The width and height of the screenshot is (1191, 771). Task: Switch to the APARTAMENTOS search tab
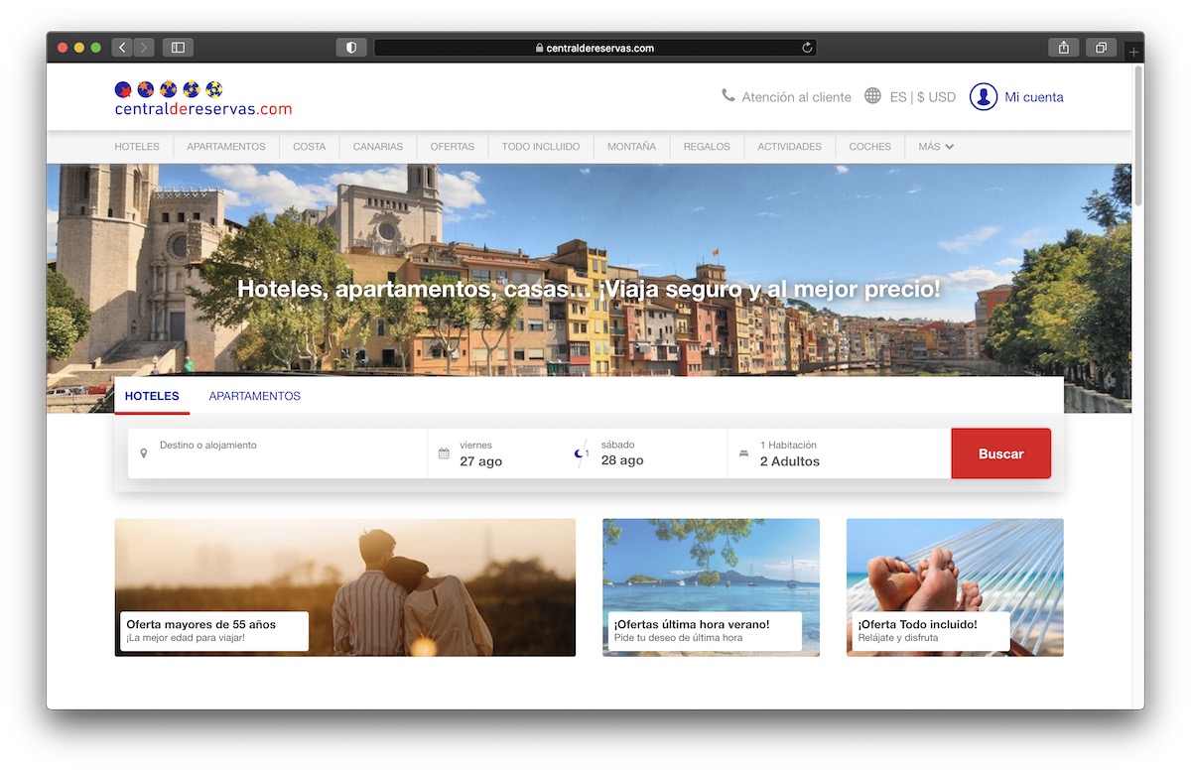pos(254,396)
